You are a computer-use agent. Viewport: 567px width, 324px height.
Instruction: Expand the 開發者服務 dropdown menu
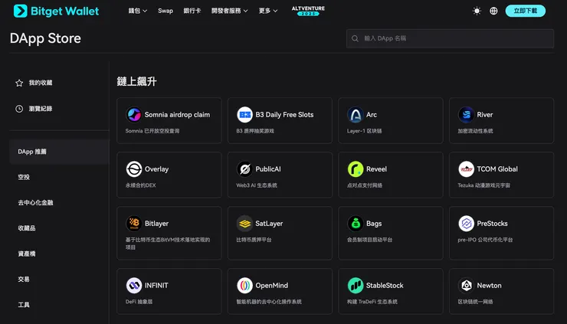pyautogui.click(x=230, y=11)
